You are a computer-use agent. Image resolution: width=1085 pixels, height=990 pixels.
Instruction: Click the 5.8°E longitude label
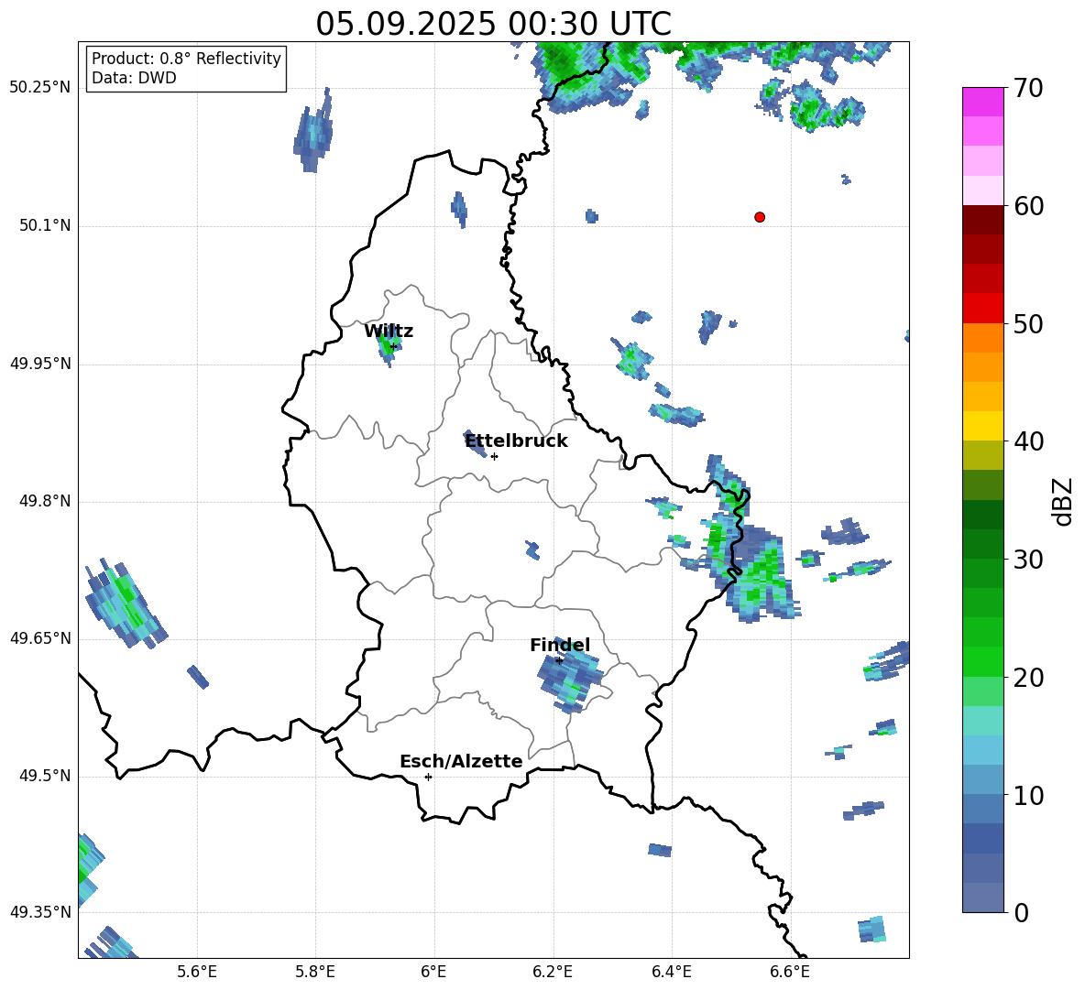click(x=315, y=972)
